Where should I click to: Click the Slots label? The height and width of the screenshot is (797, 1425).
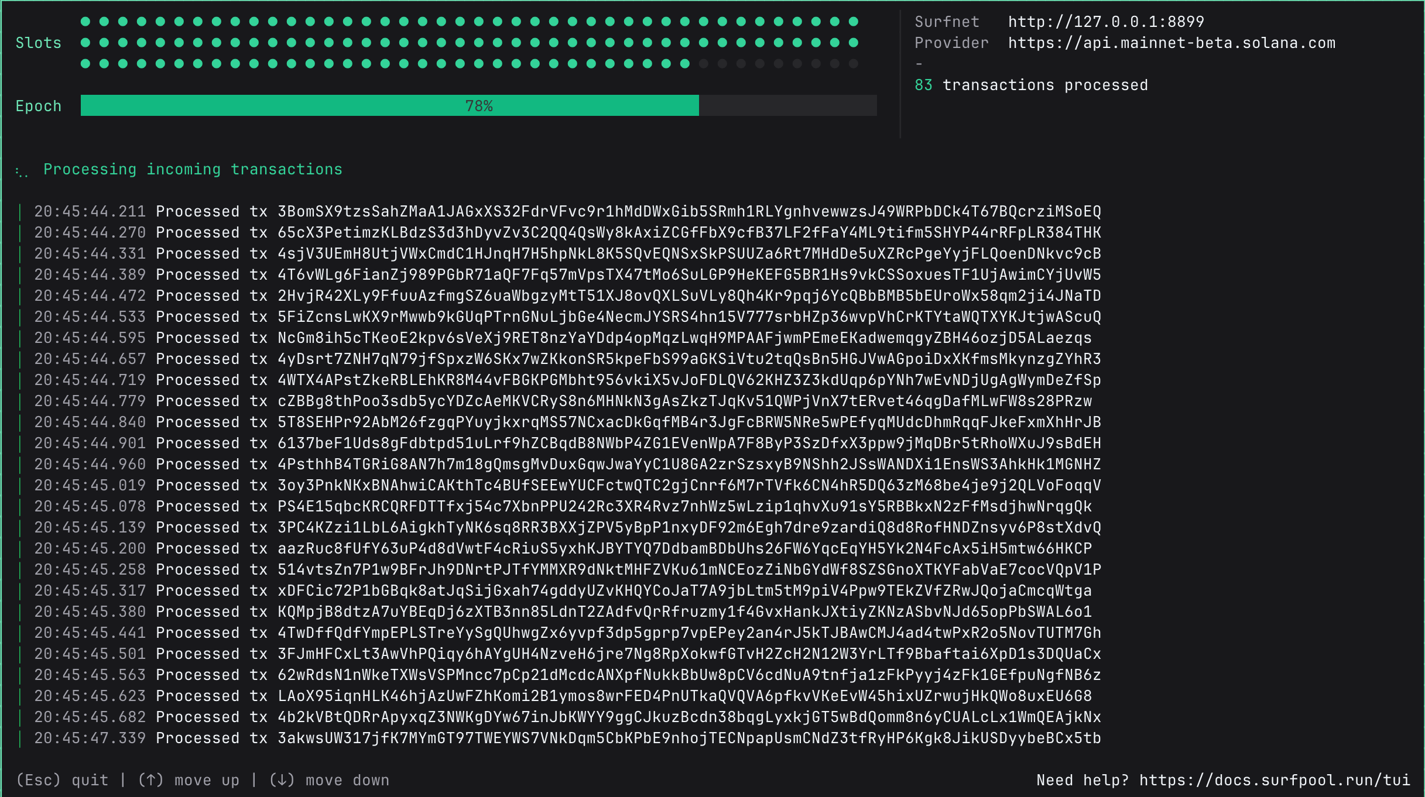click(38, 43)
